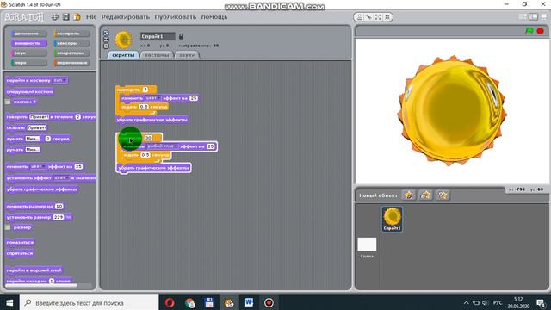Viewport: 551px width, 310px height.
Task: Open 'рыбий глаз' effect dropdown in second script
Action: [163, 146]
